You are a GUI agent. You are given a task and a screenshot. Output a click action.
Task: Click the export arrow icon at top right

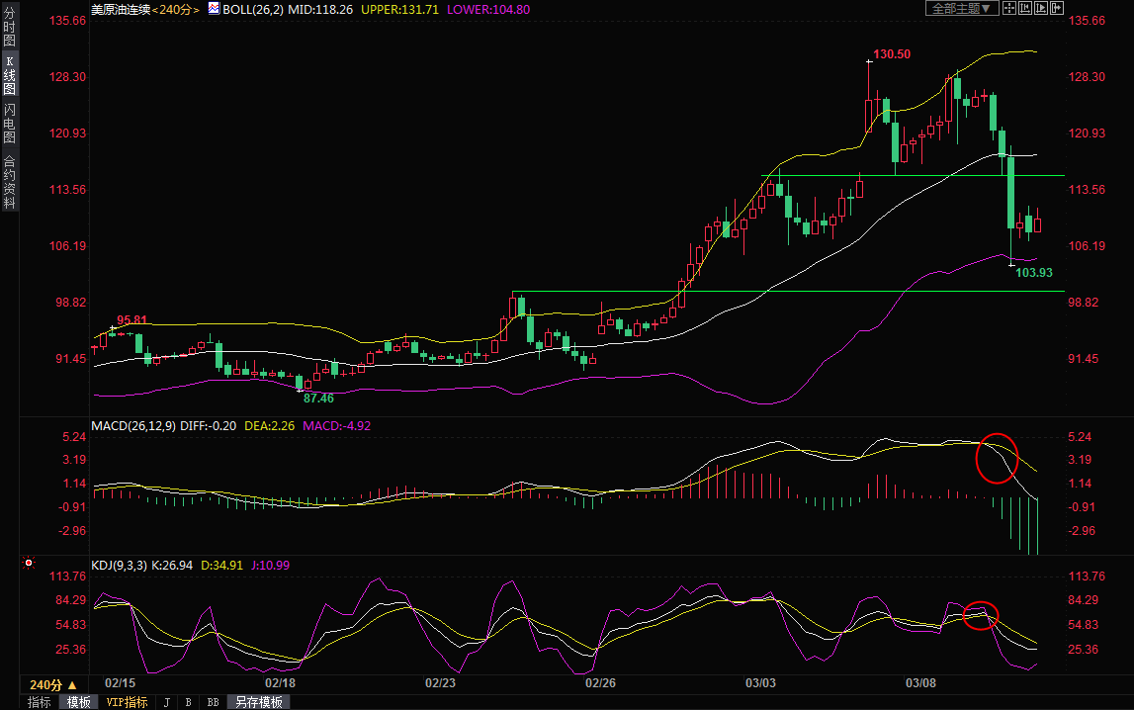click(x=1056, y=8)
